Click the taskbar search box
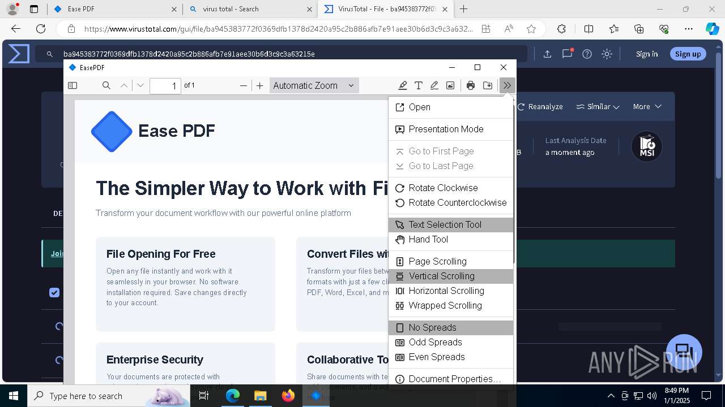The image size is (725, 407). point(108,396)
